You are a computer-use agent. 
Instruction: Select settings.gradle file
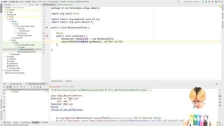pos(13,68)
